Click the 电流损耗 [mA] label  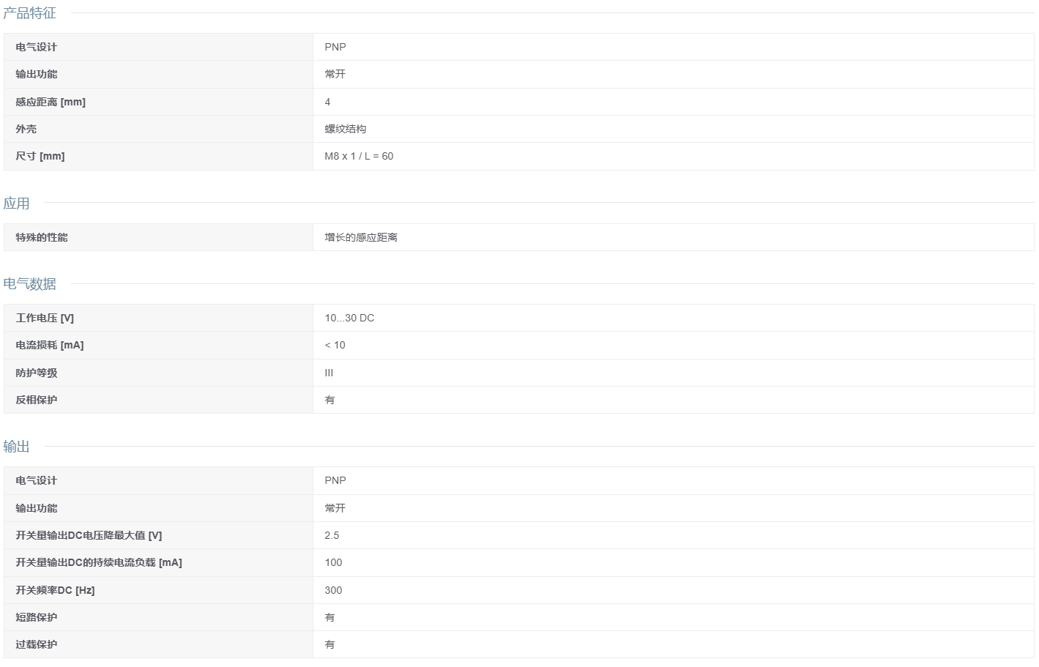(x=50, y=345)
